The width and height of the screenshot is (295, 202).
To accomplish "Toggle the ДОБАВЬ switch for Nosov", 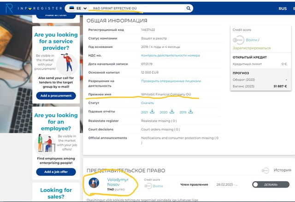I will point(271,184).
